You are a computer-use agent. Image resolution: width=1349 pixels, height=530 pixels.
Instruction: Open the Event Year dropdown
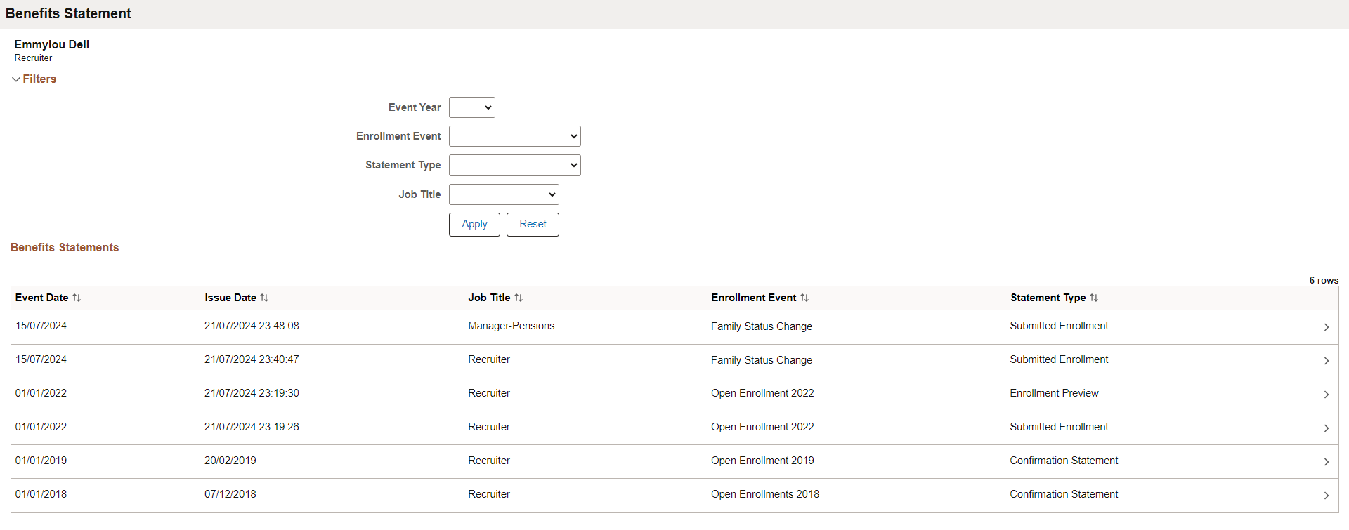472,107
